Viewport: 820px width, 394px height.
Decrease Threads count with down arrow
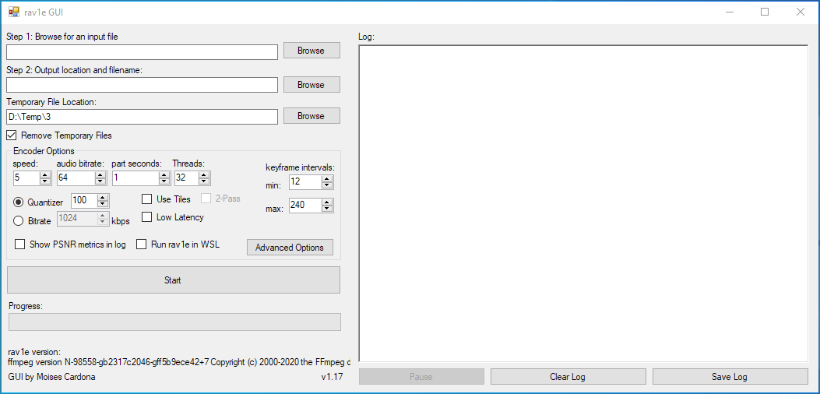[x=204, y=181]
